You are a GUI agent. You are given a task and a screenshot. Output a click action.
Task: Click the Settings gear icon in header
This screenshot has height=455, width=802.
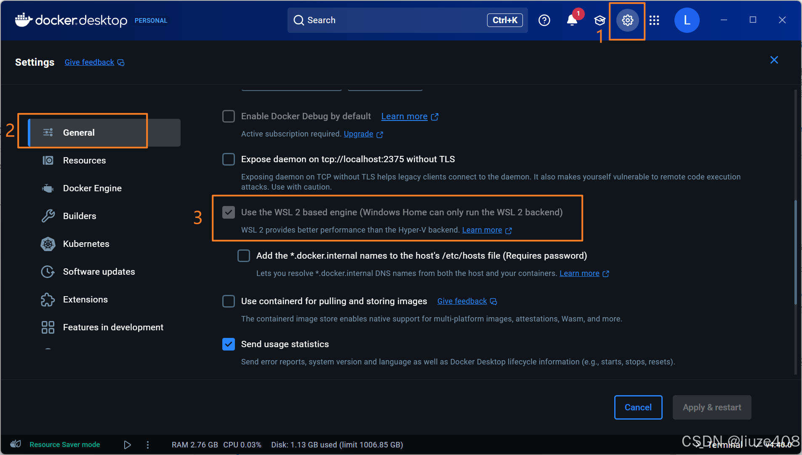pos(628,20)
